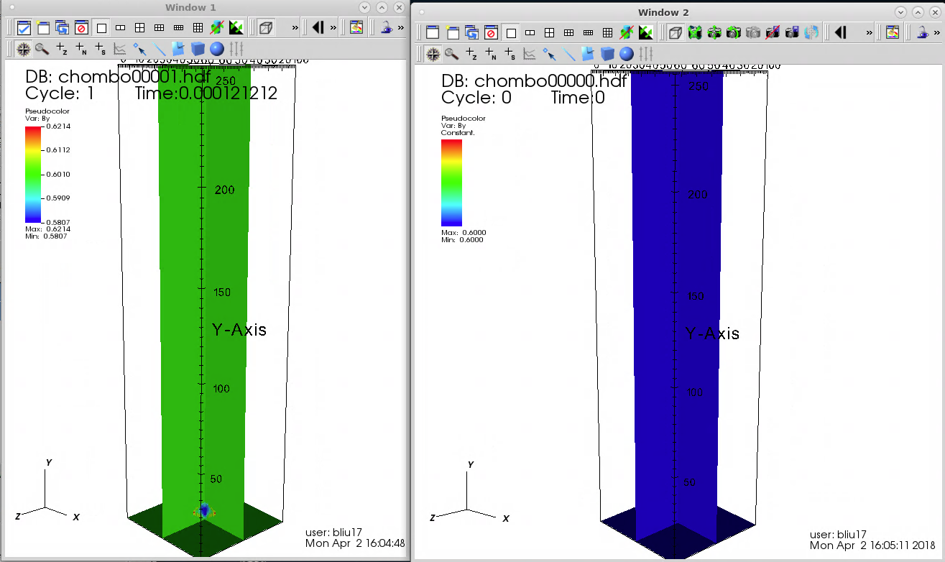The width and height of the screenshot is (945, 562).
Task: Select 1x1 layout square in Window 2
Action: (x=510, y=32)
